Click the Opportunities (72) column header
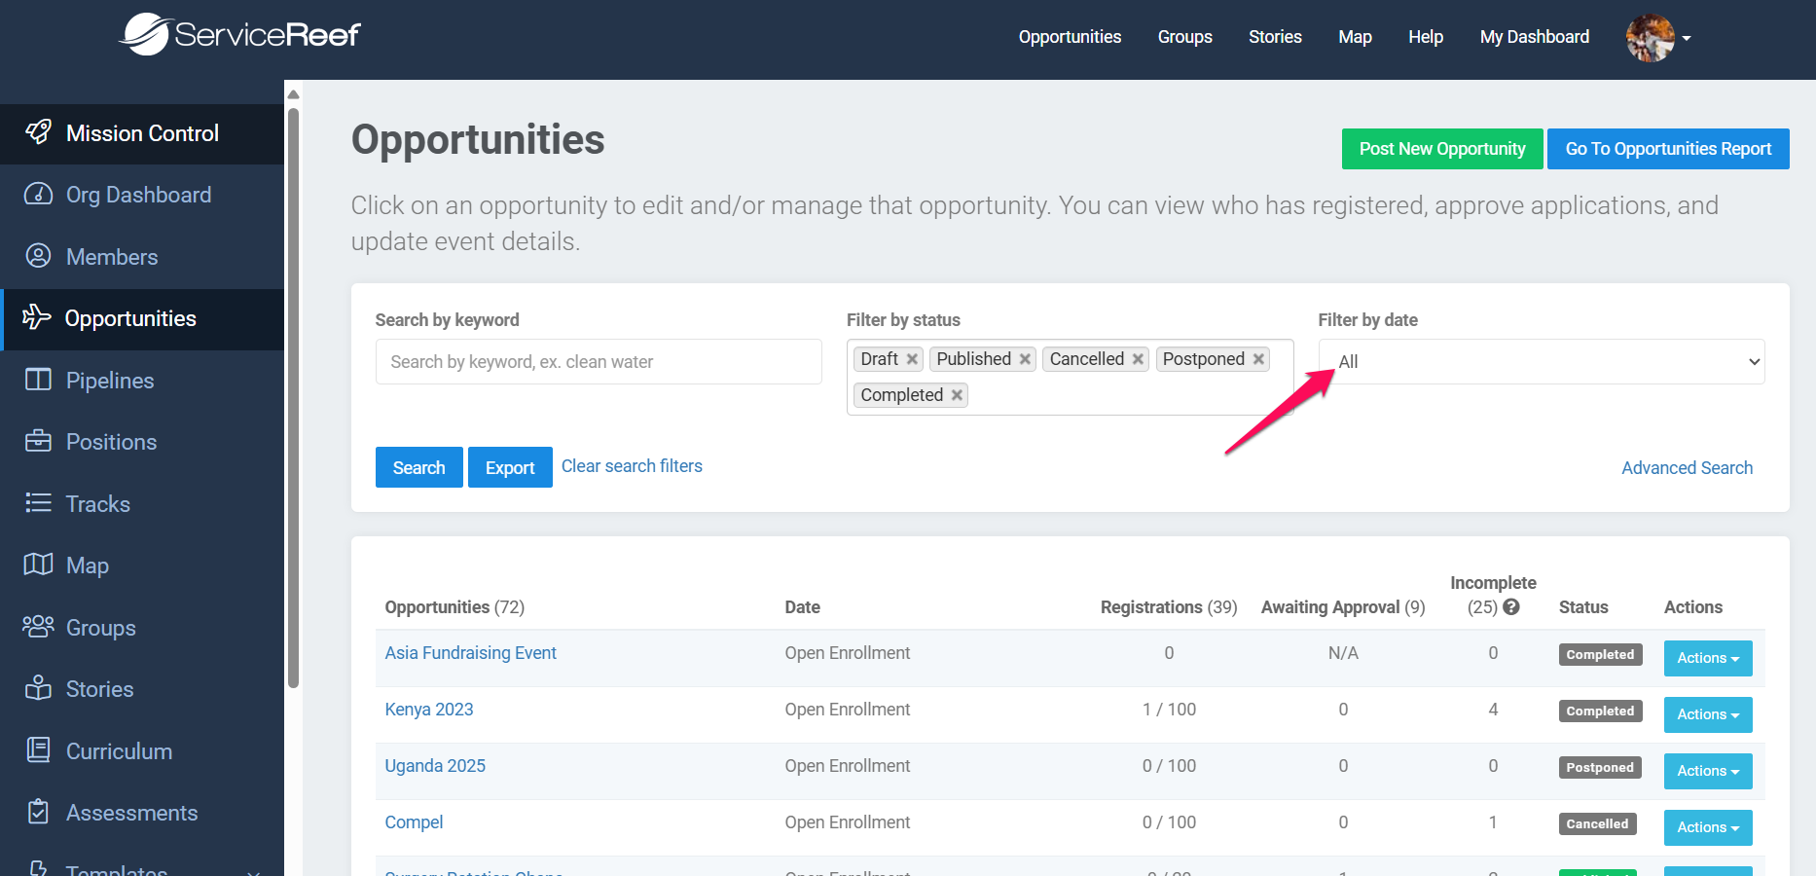 (454, 607)
